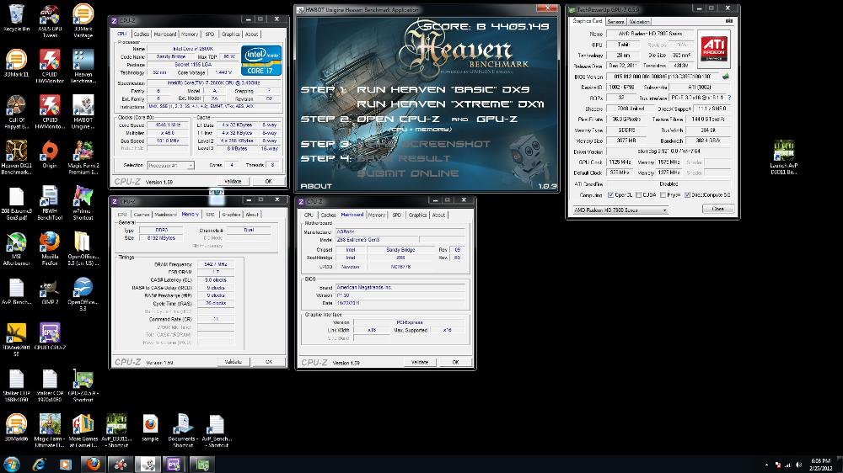The height and width of the screenshot is (473, 843).
Task: Open Magic Farm 2 Premium desktop icon
Action: pyautogui.click(x=83, y=157)
